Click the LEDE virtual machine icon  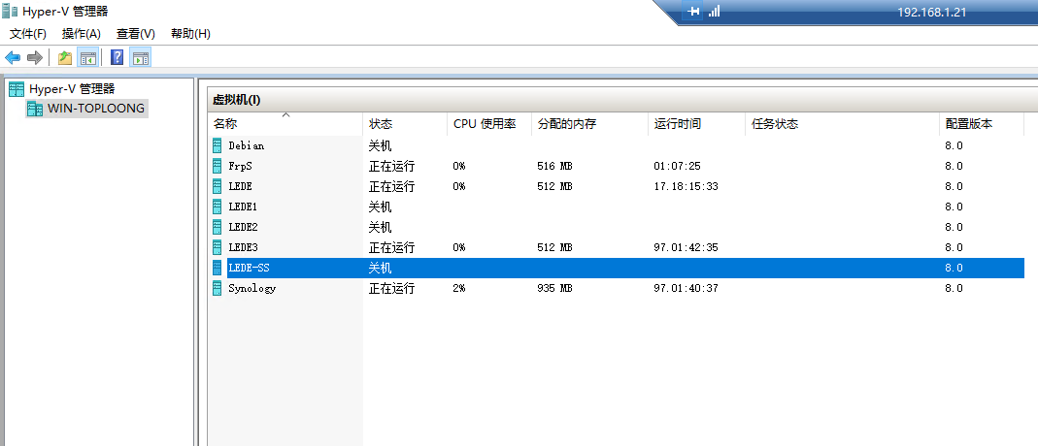coord(218,186)
